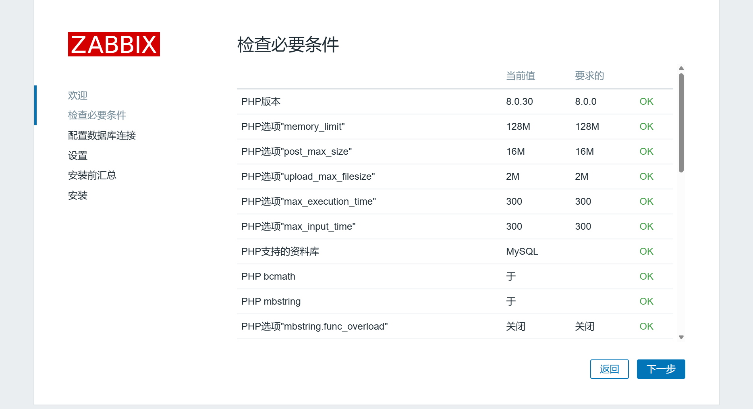753x409 pixels.
Task: Click the PHP选项 "mbstring.func_overload" row label
Action: tap(314, 326)
